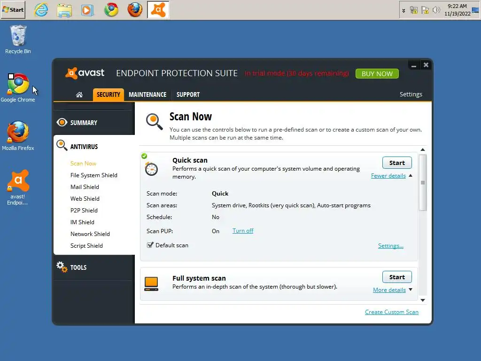
Task: Click the Buy Now button
Action: 377,74
